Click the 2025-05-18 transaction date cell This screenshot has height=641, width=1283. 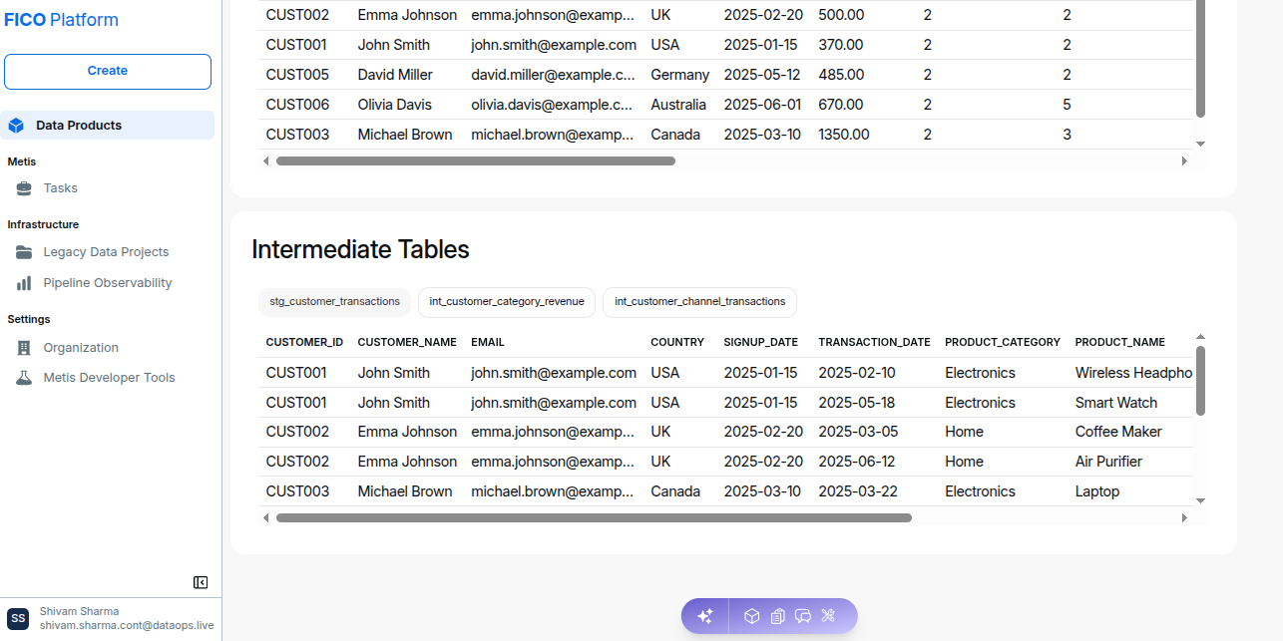coord(857,403)
